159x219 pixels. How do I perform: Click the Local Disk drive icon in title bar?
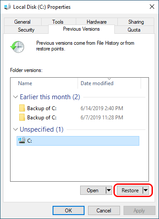(7, 7)
